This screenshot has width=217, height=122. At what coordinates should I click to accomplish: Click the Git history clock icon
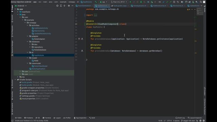[x=174, y=2]
